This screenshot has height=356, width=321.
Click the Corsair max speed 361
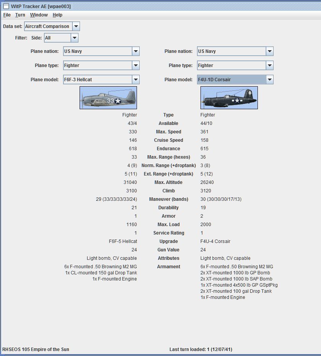click(204, 132)
